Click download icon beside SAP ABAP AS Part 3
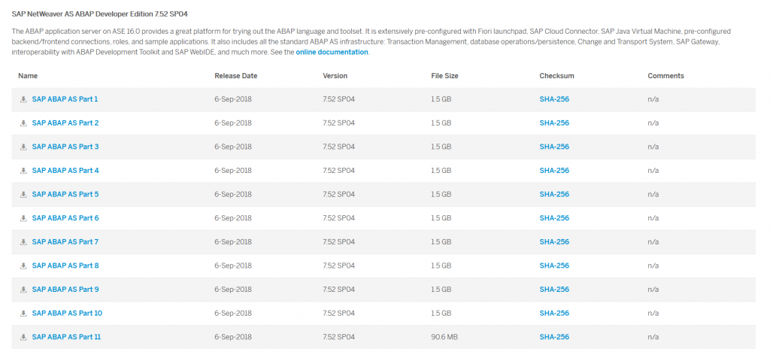The image size is (770, 358). (23, 147)
